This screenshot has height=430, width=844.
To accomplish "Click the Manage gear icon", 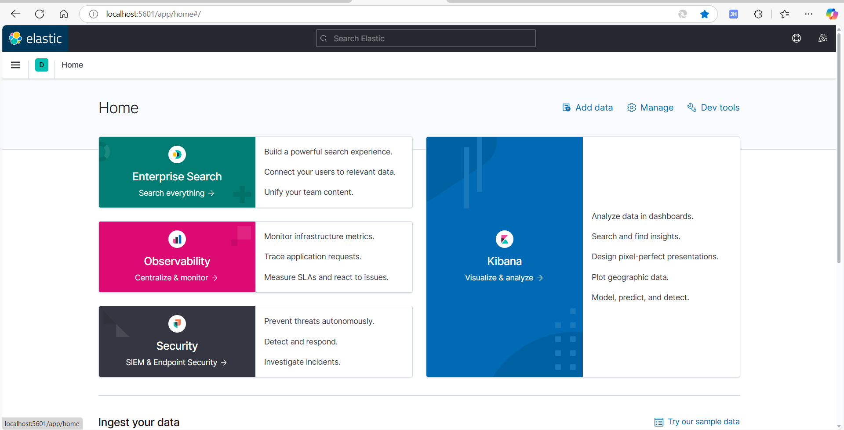I will (x=632, y=107).
